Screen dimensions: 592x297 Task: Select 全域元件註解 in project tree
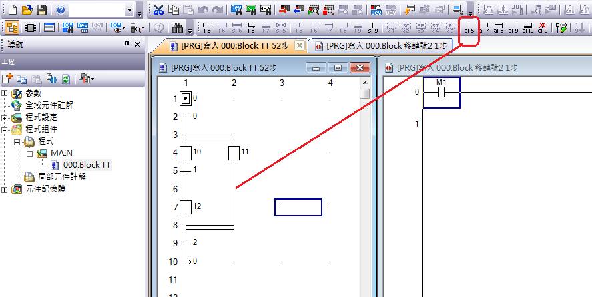click(x=49, y=105)
